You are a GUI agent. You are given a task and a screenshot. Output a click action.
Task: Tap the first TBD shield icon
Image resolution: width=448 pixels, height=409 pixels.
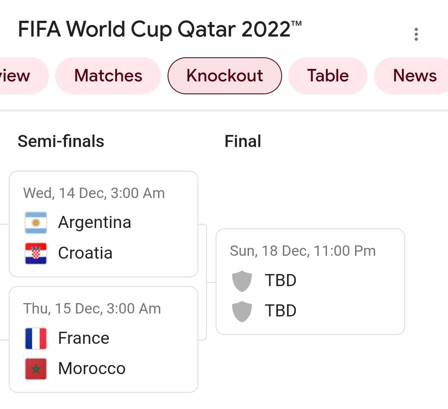(x=242, y=281)
